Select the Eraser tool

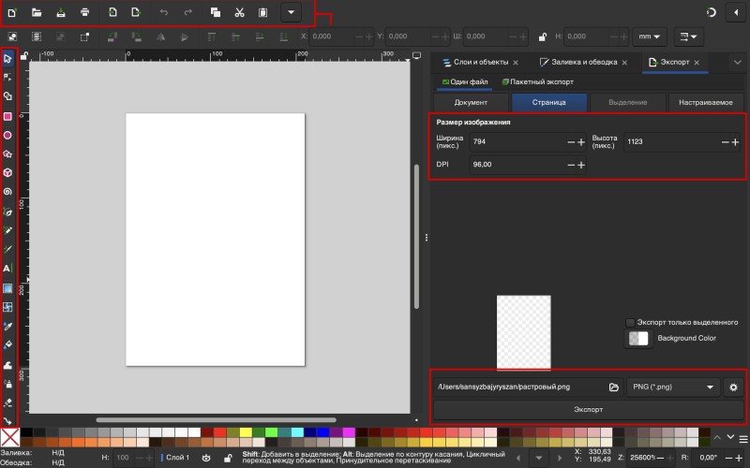click(x=7, y=402)
